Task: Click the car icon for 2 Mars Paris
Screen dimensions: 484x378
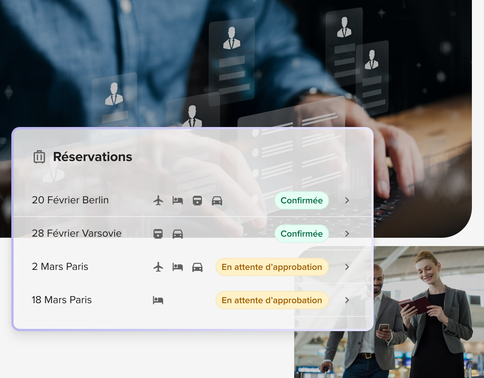Action: 197,267
